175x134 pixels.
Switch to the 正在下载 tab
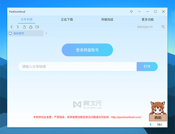coord(67,20)
